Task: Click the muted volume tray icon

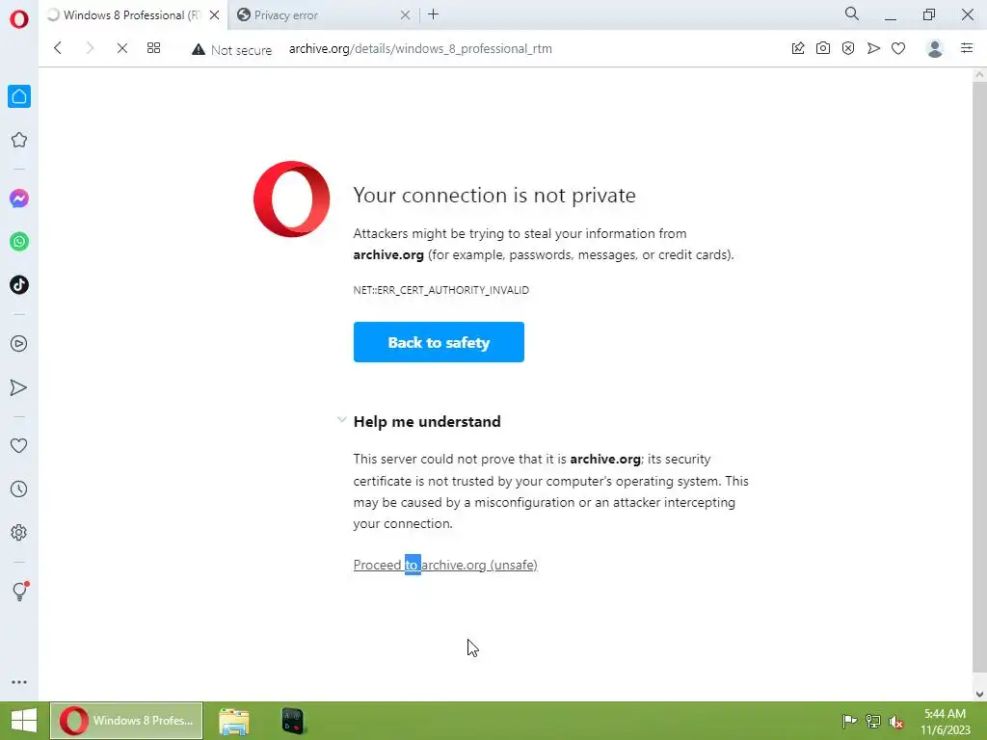Action: click(896, 722)
